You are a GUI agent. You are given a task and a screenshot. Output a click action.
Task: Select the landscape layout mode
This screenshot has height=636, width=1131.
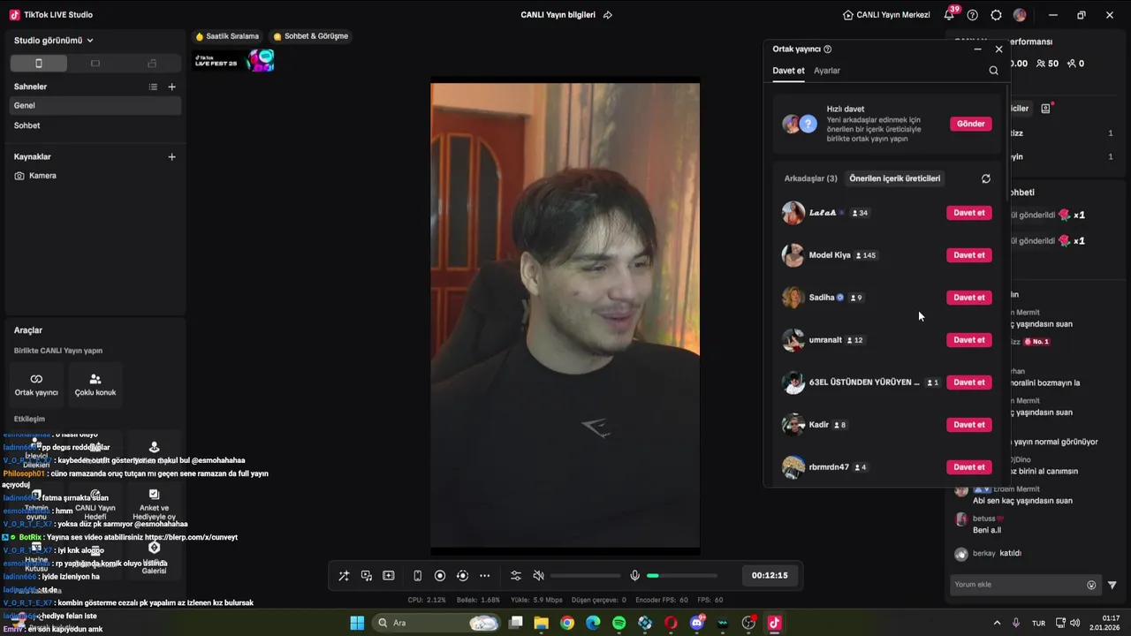click(95, 64)
